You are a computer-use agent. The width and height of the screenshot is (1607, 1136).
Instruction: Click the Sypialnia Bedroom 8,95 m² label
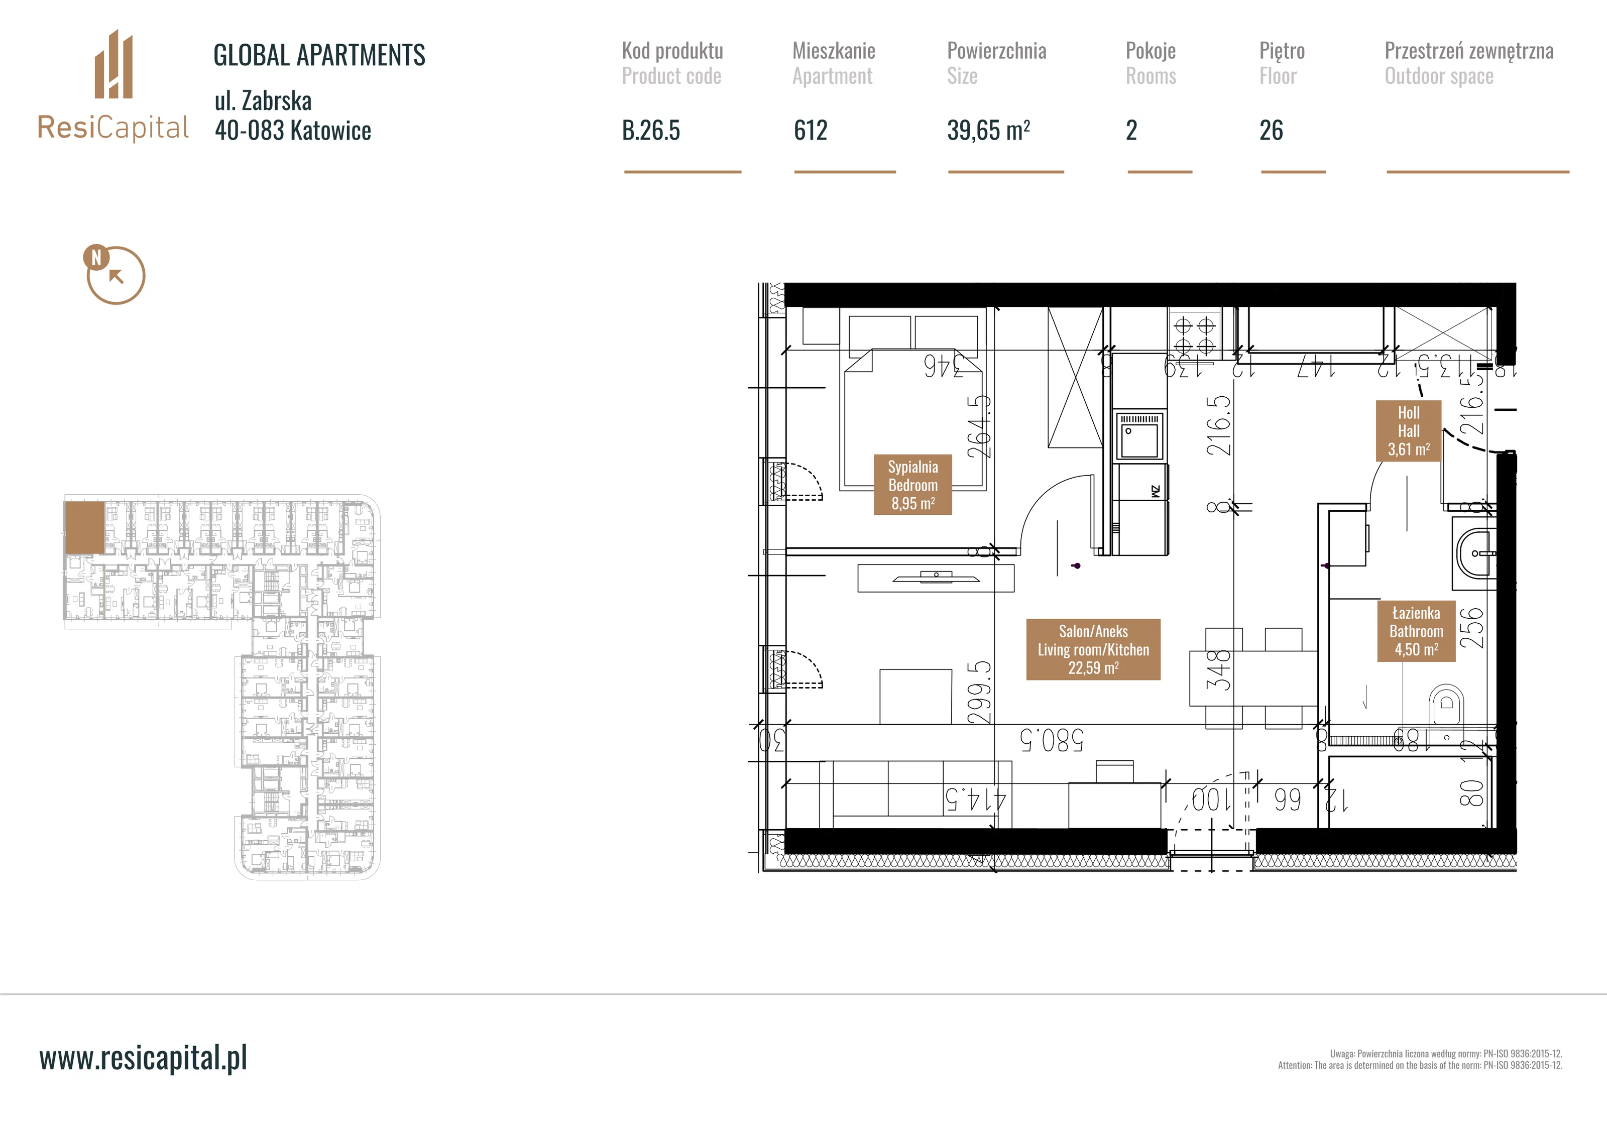[x=912, y=484]
